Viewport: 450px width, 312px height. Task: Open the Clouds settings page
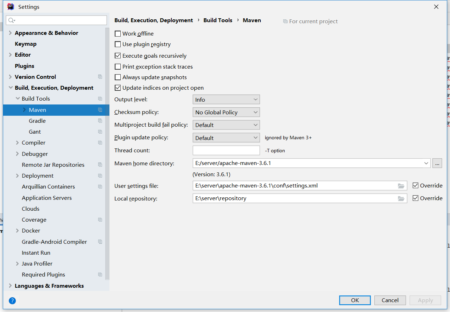[x=31, y=209]
